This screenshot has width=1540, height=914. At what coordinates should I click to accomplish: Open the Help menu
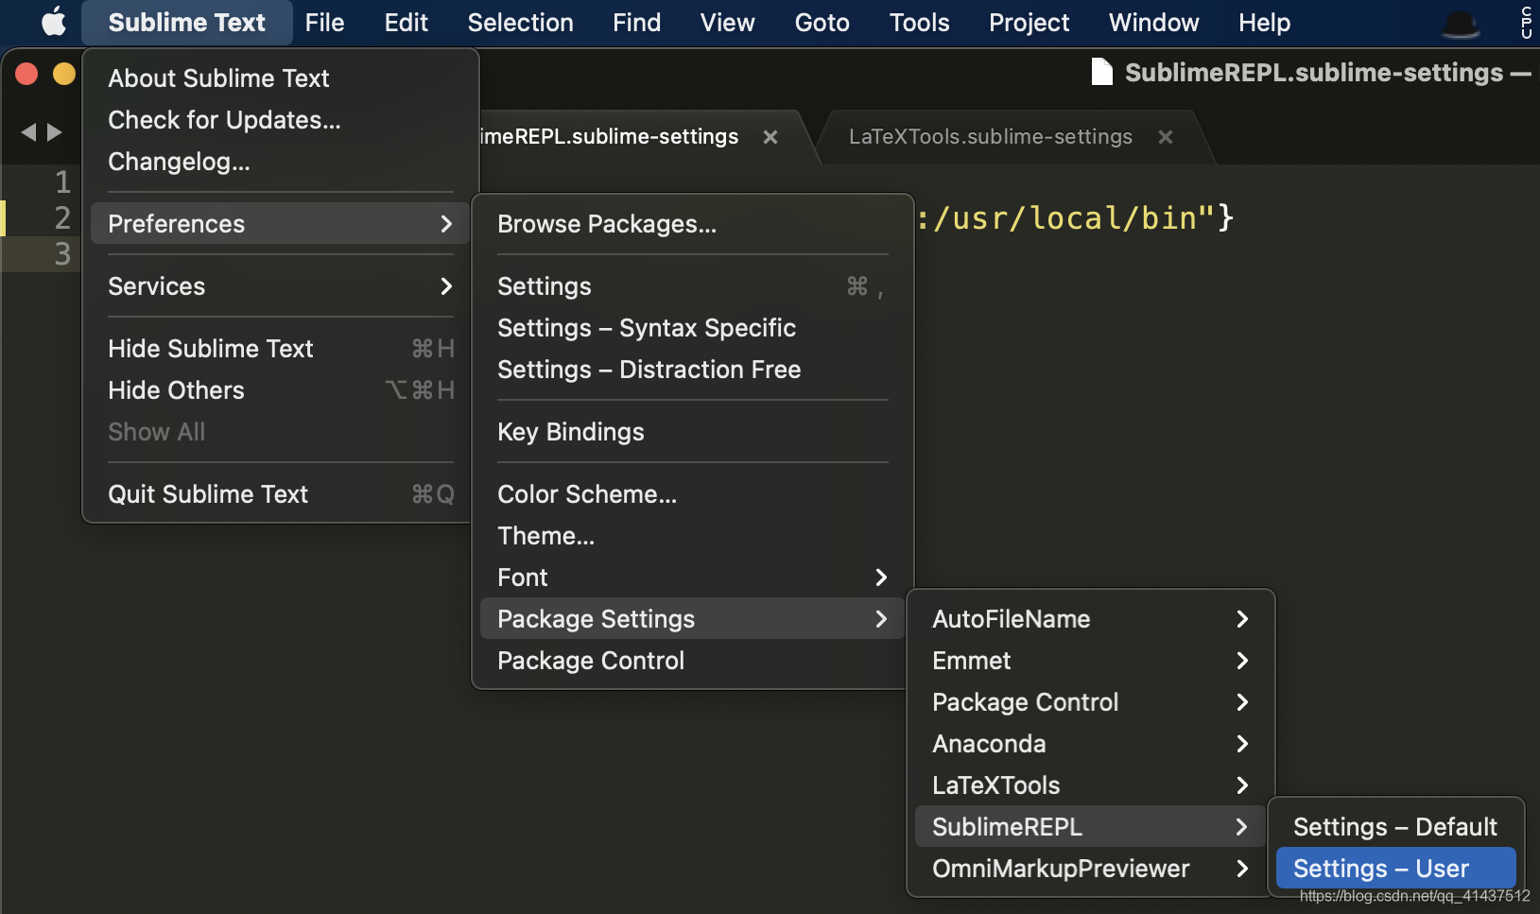[x=1264, y=23]
